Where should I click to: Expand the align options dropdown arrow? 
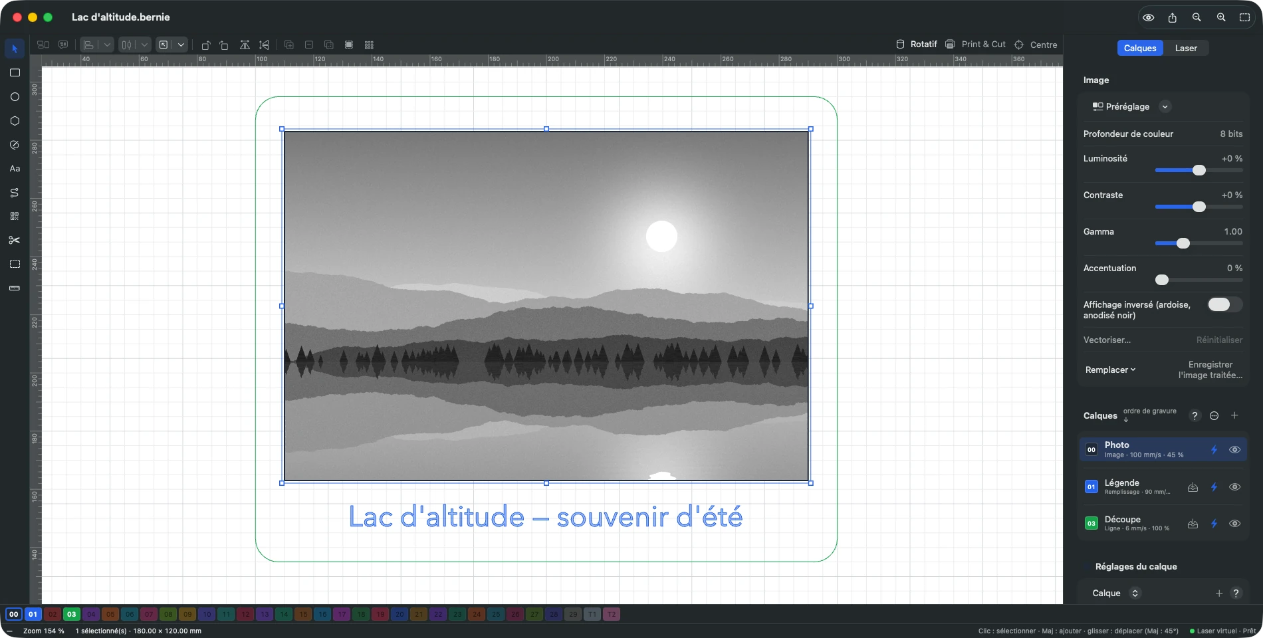107,45
